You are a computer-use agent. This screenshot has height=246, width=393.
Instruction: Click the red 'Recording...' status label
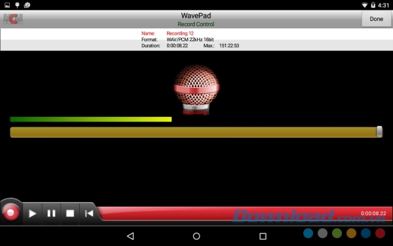(x=196, y=112)
